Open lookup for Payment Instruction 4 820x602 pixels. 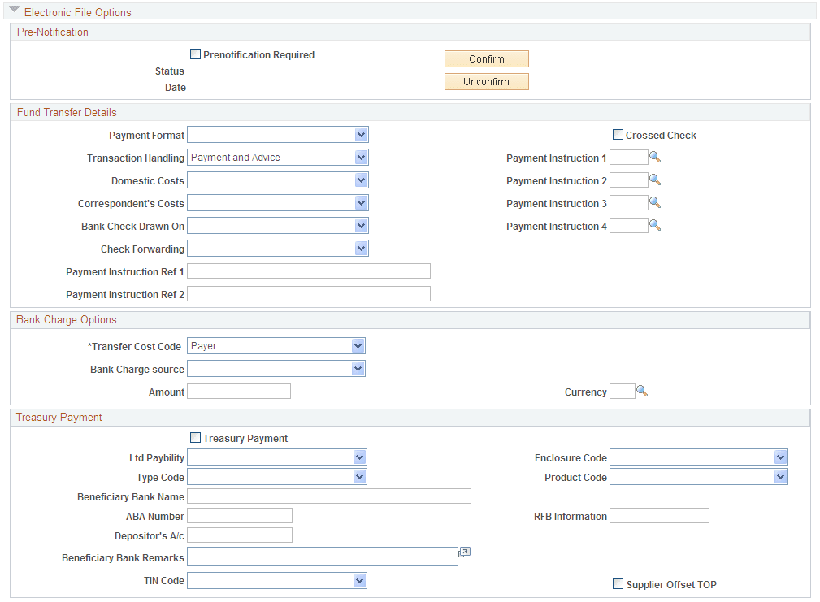click(x=655, y=225)
